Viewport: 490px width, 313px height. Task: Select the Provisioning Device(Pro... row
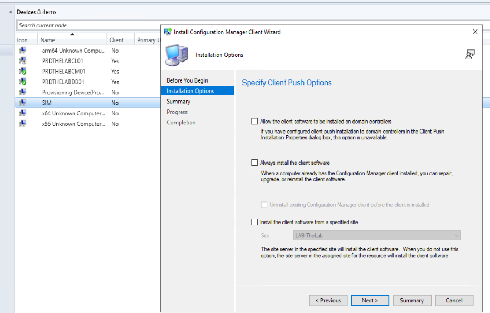point(88,92)
